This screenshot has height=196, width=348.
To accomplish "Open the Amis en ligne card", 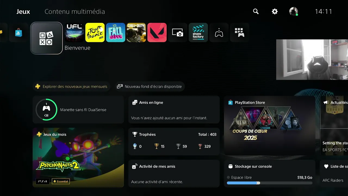I will coord(174,110).
